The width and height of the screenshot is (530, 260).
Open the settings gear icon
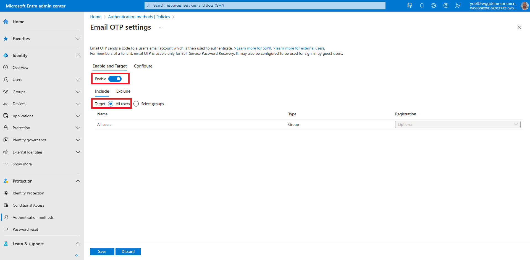[434, 6]
